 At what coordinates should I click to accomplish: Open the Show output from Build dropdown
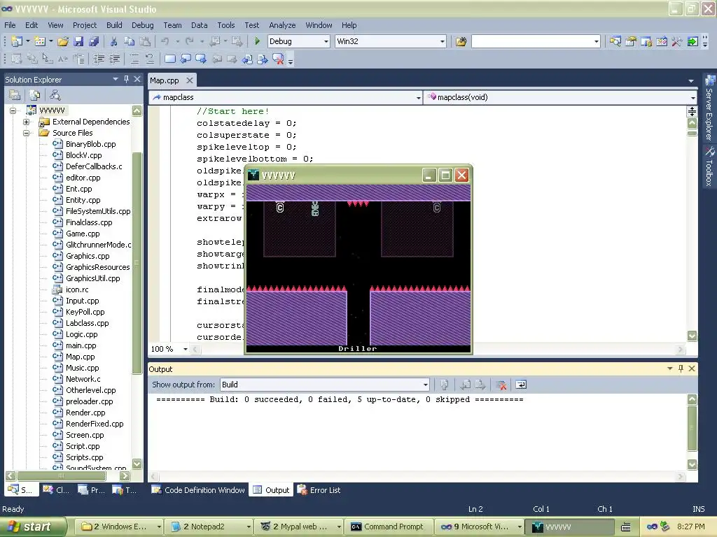pyautogui.click(x=425, y=385)
